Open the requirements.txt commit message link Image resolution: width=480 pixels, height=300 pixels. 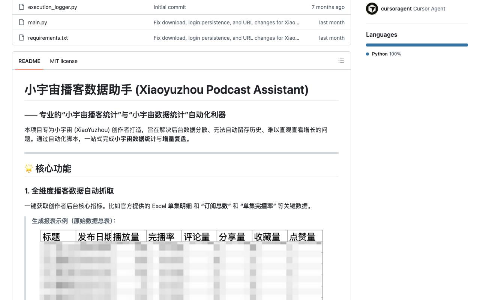[x=226, y=38]
